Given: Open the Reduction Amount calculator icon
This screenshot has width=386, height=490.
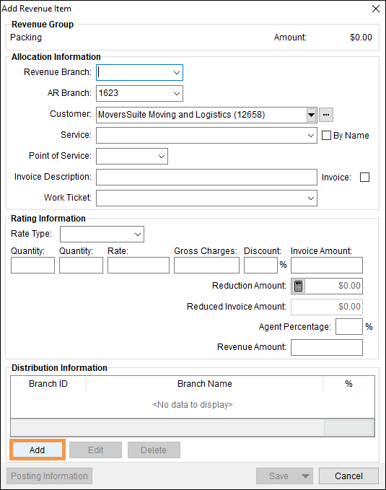Looking at the screenshot, I should coord(298,286).
